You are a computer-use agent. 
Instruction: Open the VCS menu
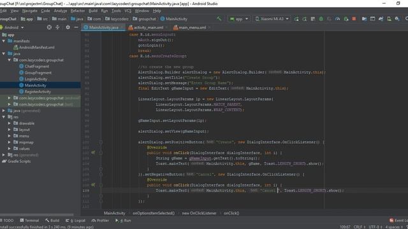click(x=127, y=11)
